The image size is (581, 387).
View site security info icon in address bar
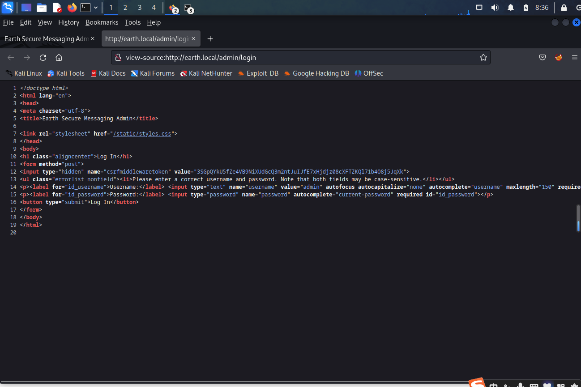(118, 57)
